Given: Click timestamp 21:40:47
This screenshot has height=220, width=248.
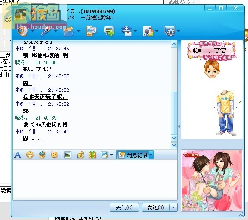Looking at the screenshot, I should 58,132.
